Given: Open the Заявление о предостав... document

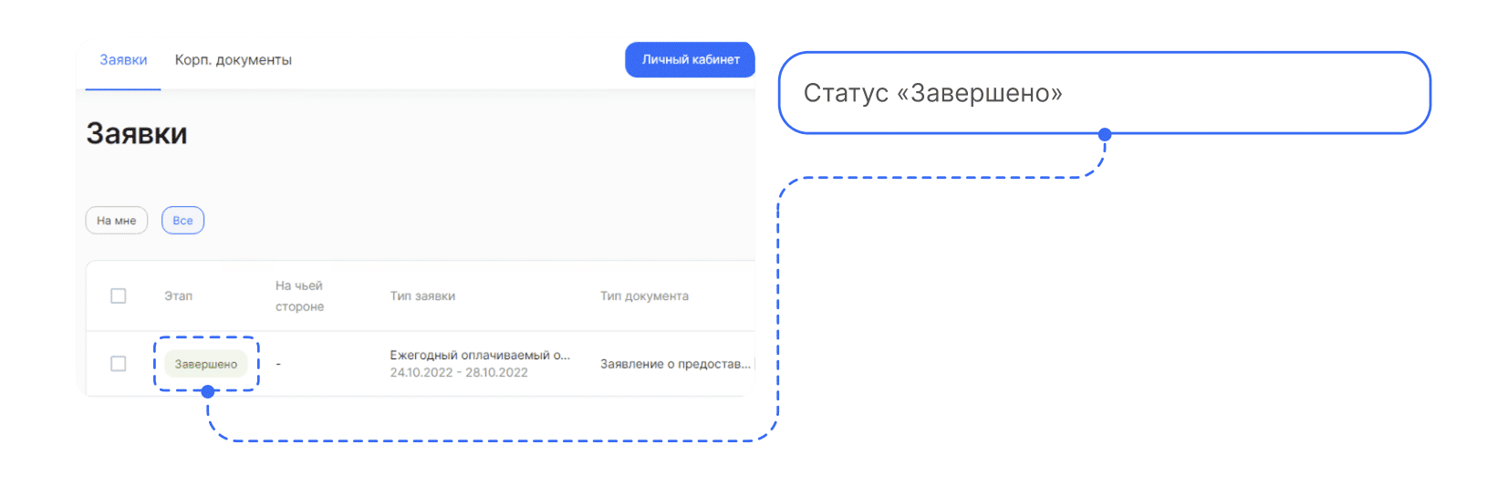Looking at the screenshot, I should (675, 364).
